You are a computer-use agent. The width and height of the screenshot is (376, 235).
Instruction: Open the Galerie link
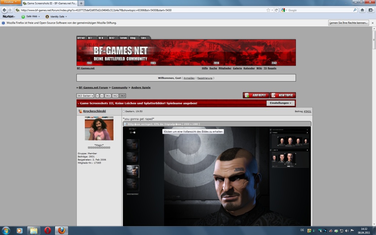[x=238, y=68]
